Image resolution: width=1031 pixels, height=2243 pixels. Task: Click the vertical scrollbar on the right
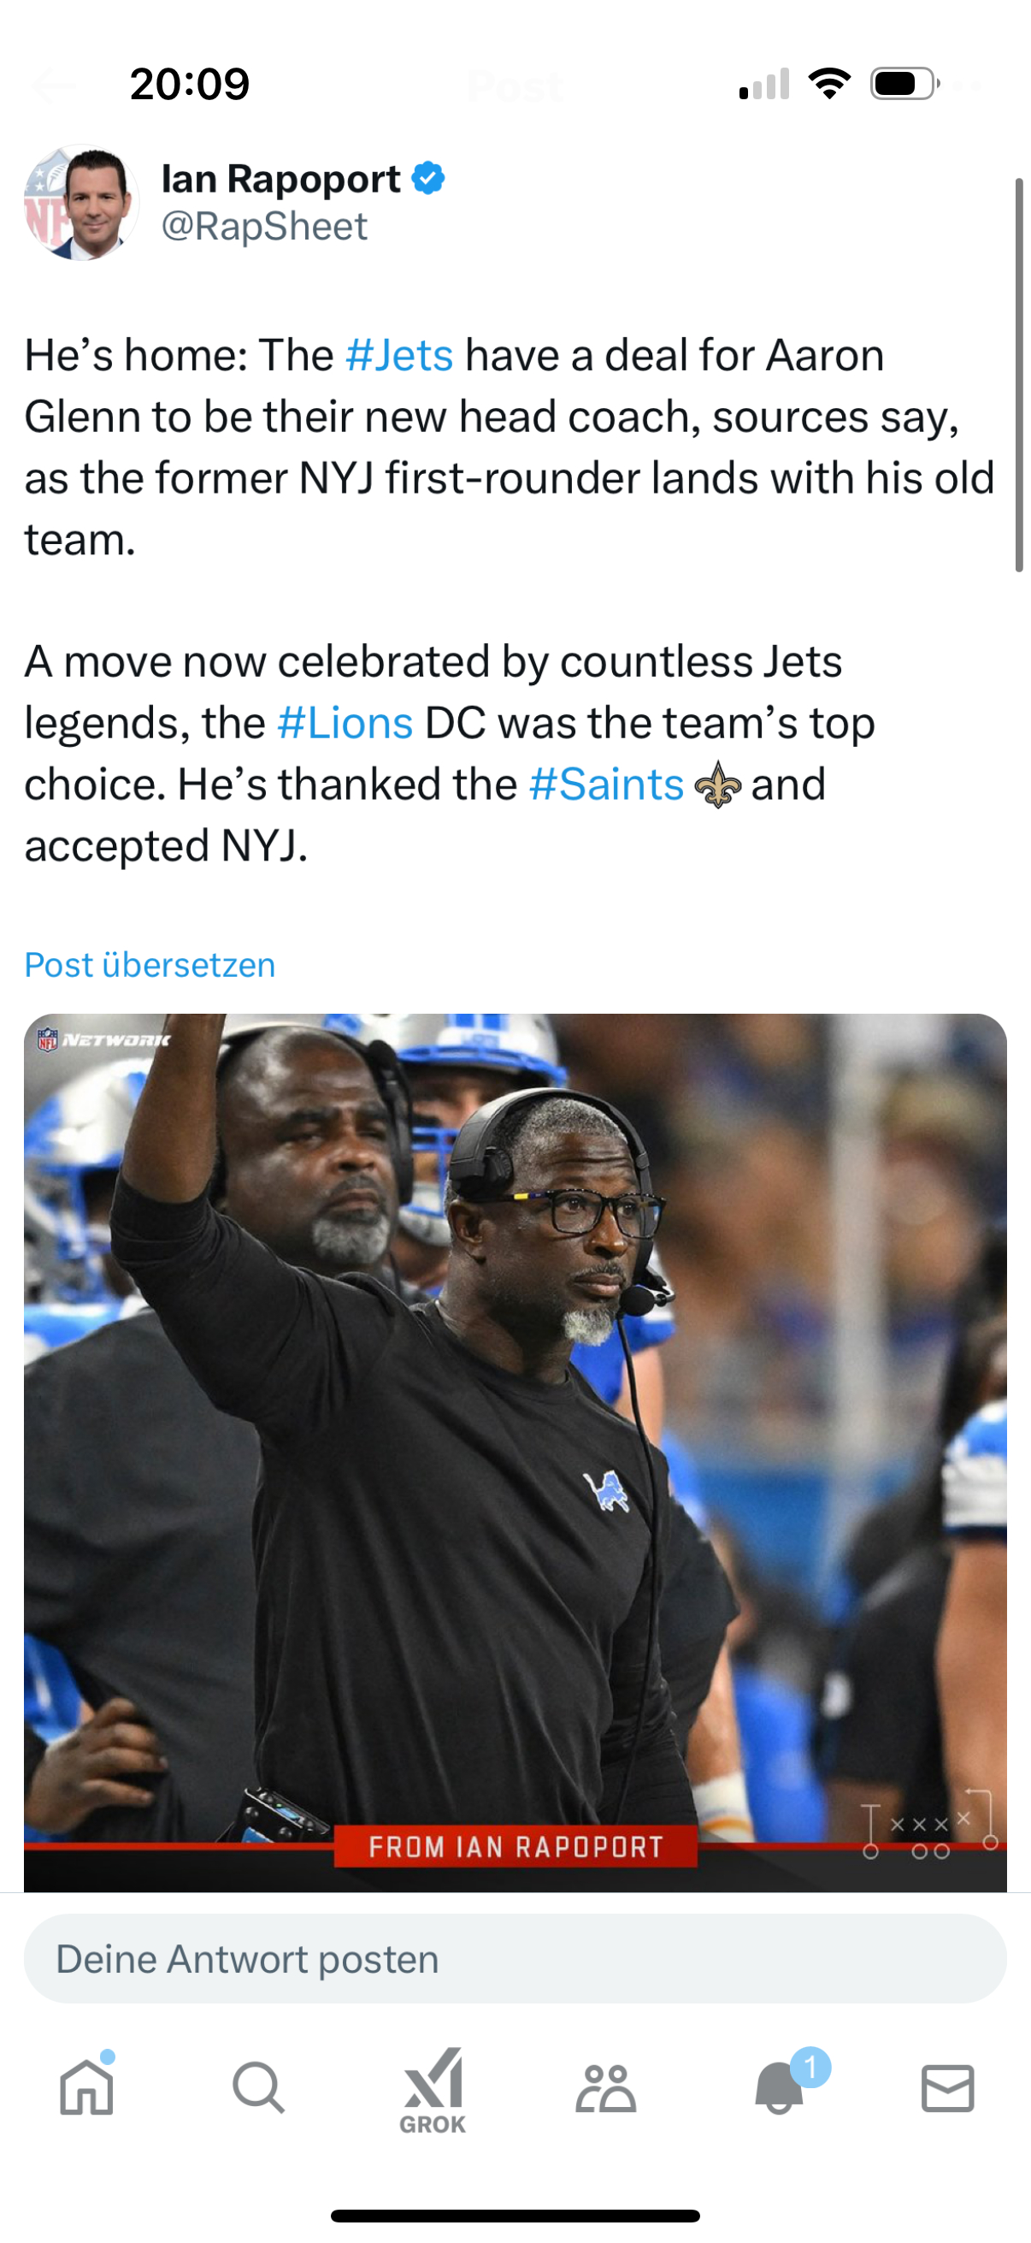coord(1019,375)
